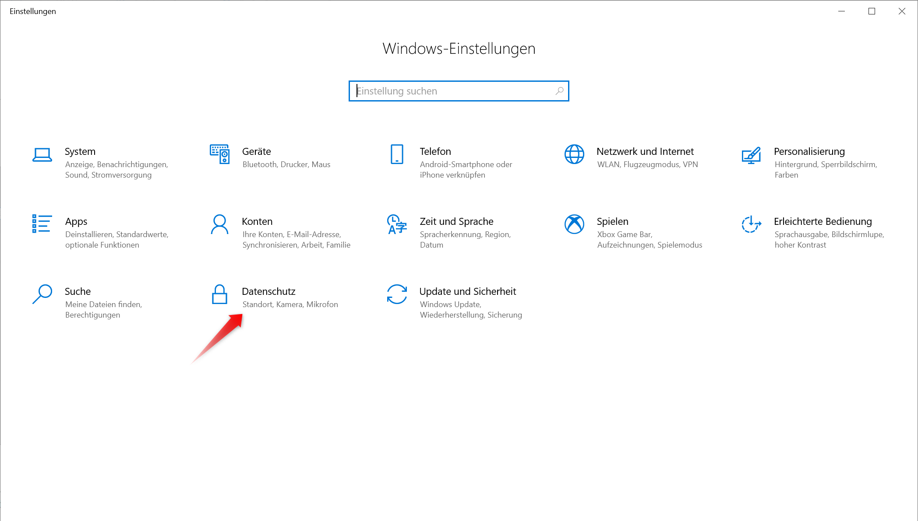
Task: Minimize the Einstellungen window
Action: (841, 11)
